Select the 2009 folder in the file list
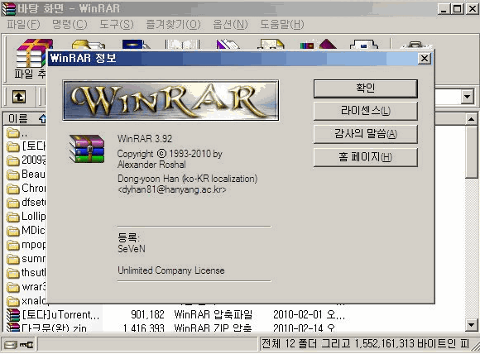The width and height of the screenshot is (480, 354). (x=26, y=160)
